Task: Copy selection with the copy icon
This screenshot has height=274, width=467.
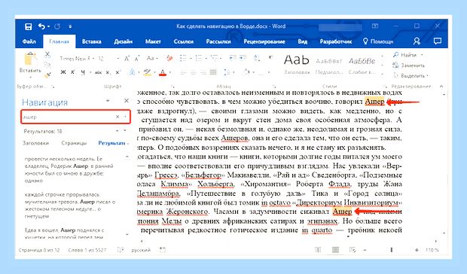Action: [47, 65]
